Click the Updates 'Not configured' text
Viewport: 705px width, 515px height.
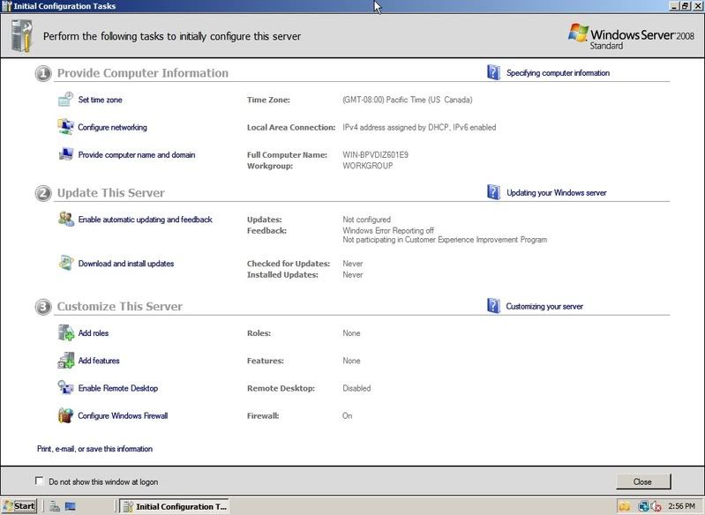(366, 220)
